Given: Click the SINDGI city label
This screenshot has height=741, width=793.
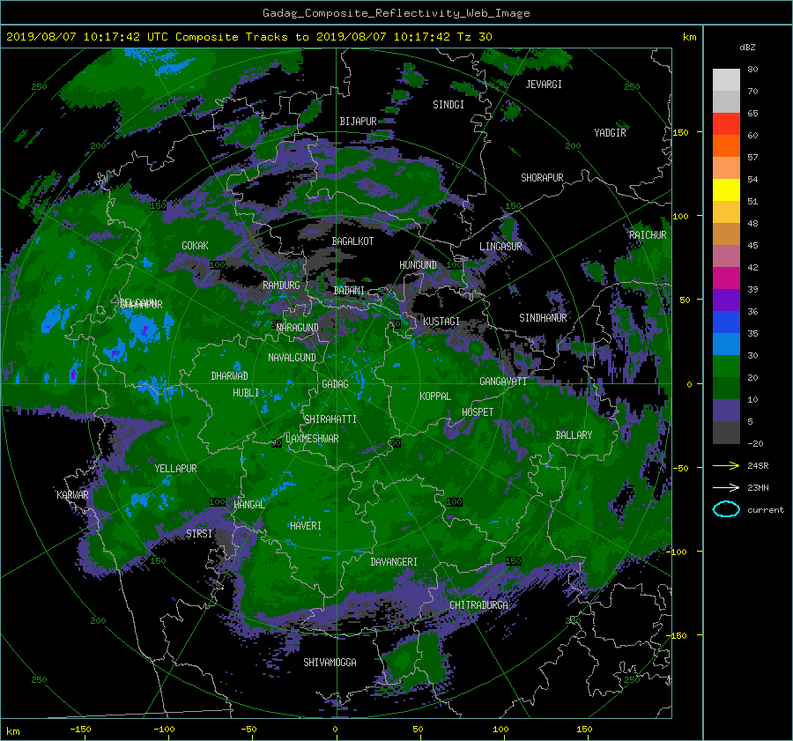Looking at the screenshot, I should coord(448,104).
